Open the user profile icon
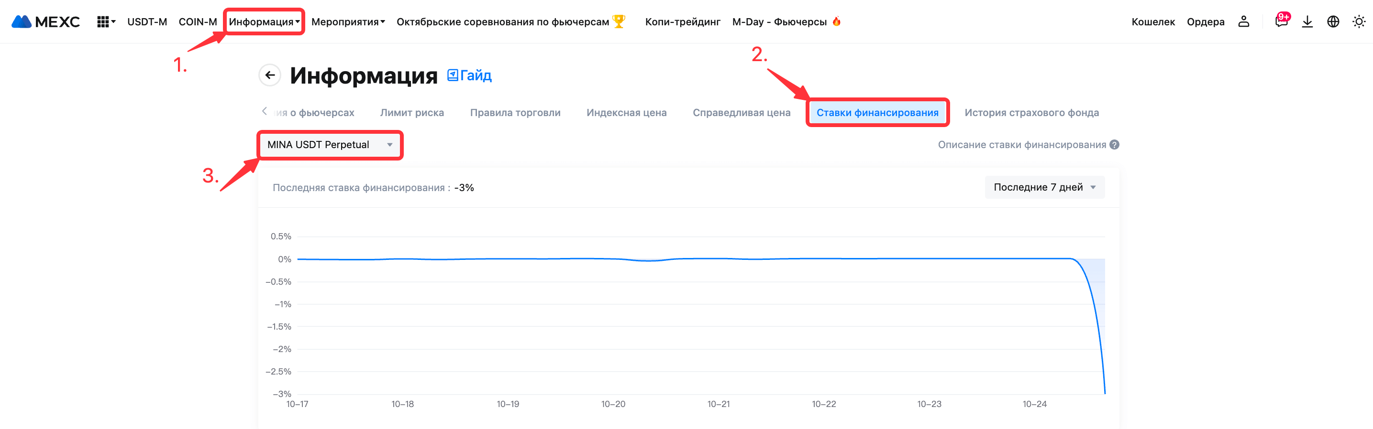1373x429 pixels. point(1243,22)
